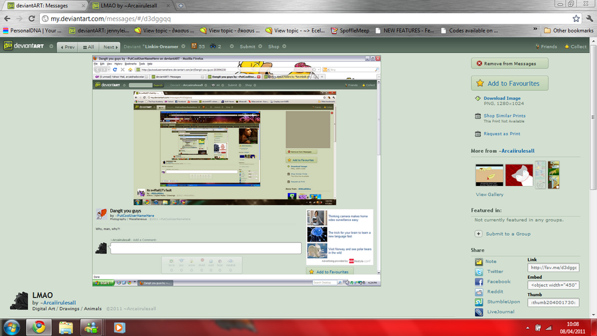The width and height of the screenshot is (597, 336).
Task: Open the Linkin-Dreamer user dropdown arrow
Action: point(183,46)
